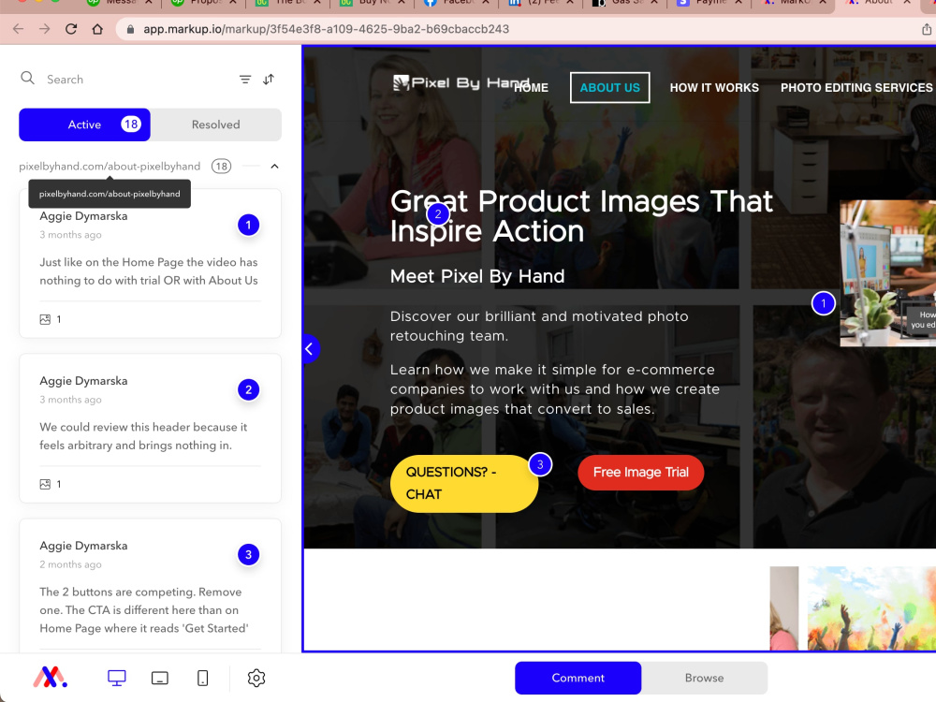Switch to the Resolved comments tab
This screenshot has width=936, height=702.
[x=215, y=124]
